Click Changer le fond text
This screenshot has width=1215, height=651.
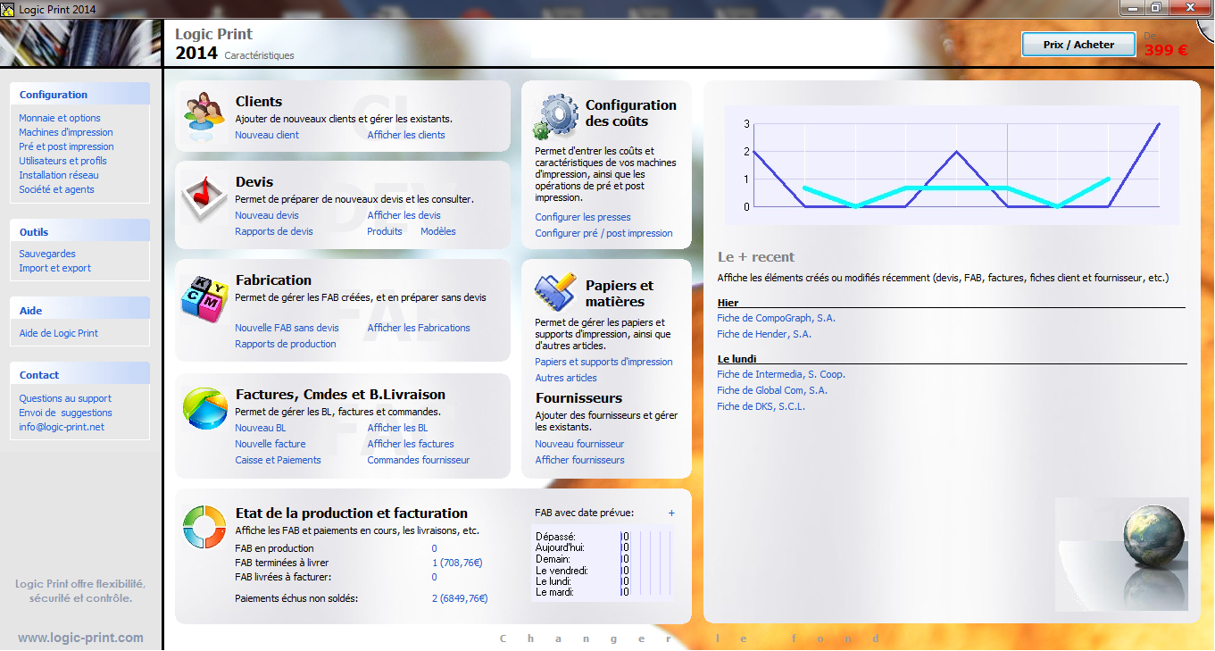click(x=690, y=638)
